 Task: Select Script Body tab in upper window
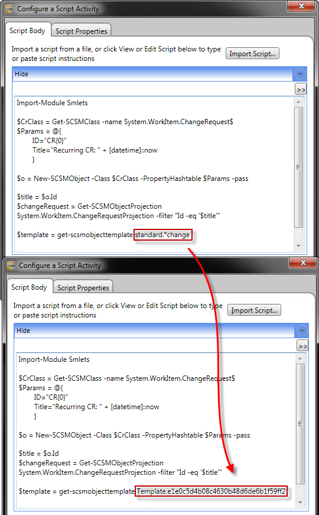click(27, 31)
